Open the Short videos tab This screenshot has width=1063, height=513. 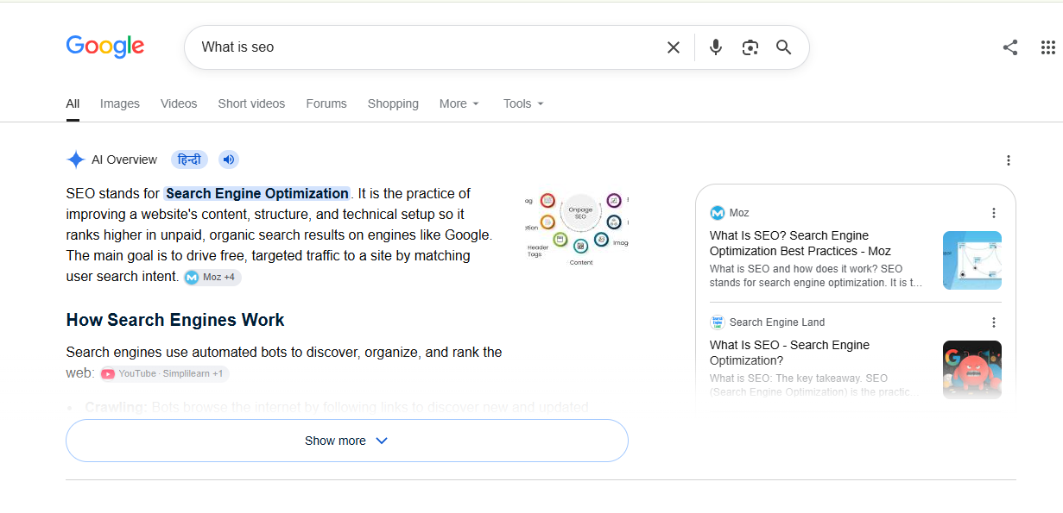(x=251, y=103)
